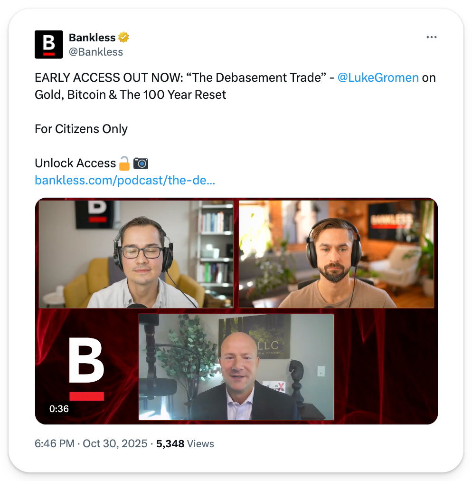Open the three-dot more options menu

pyautogui.click(x=431, y=37)
